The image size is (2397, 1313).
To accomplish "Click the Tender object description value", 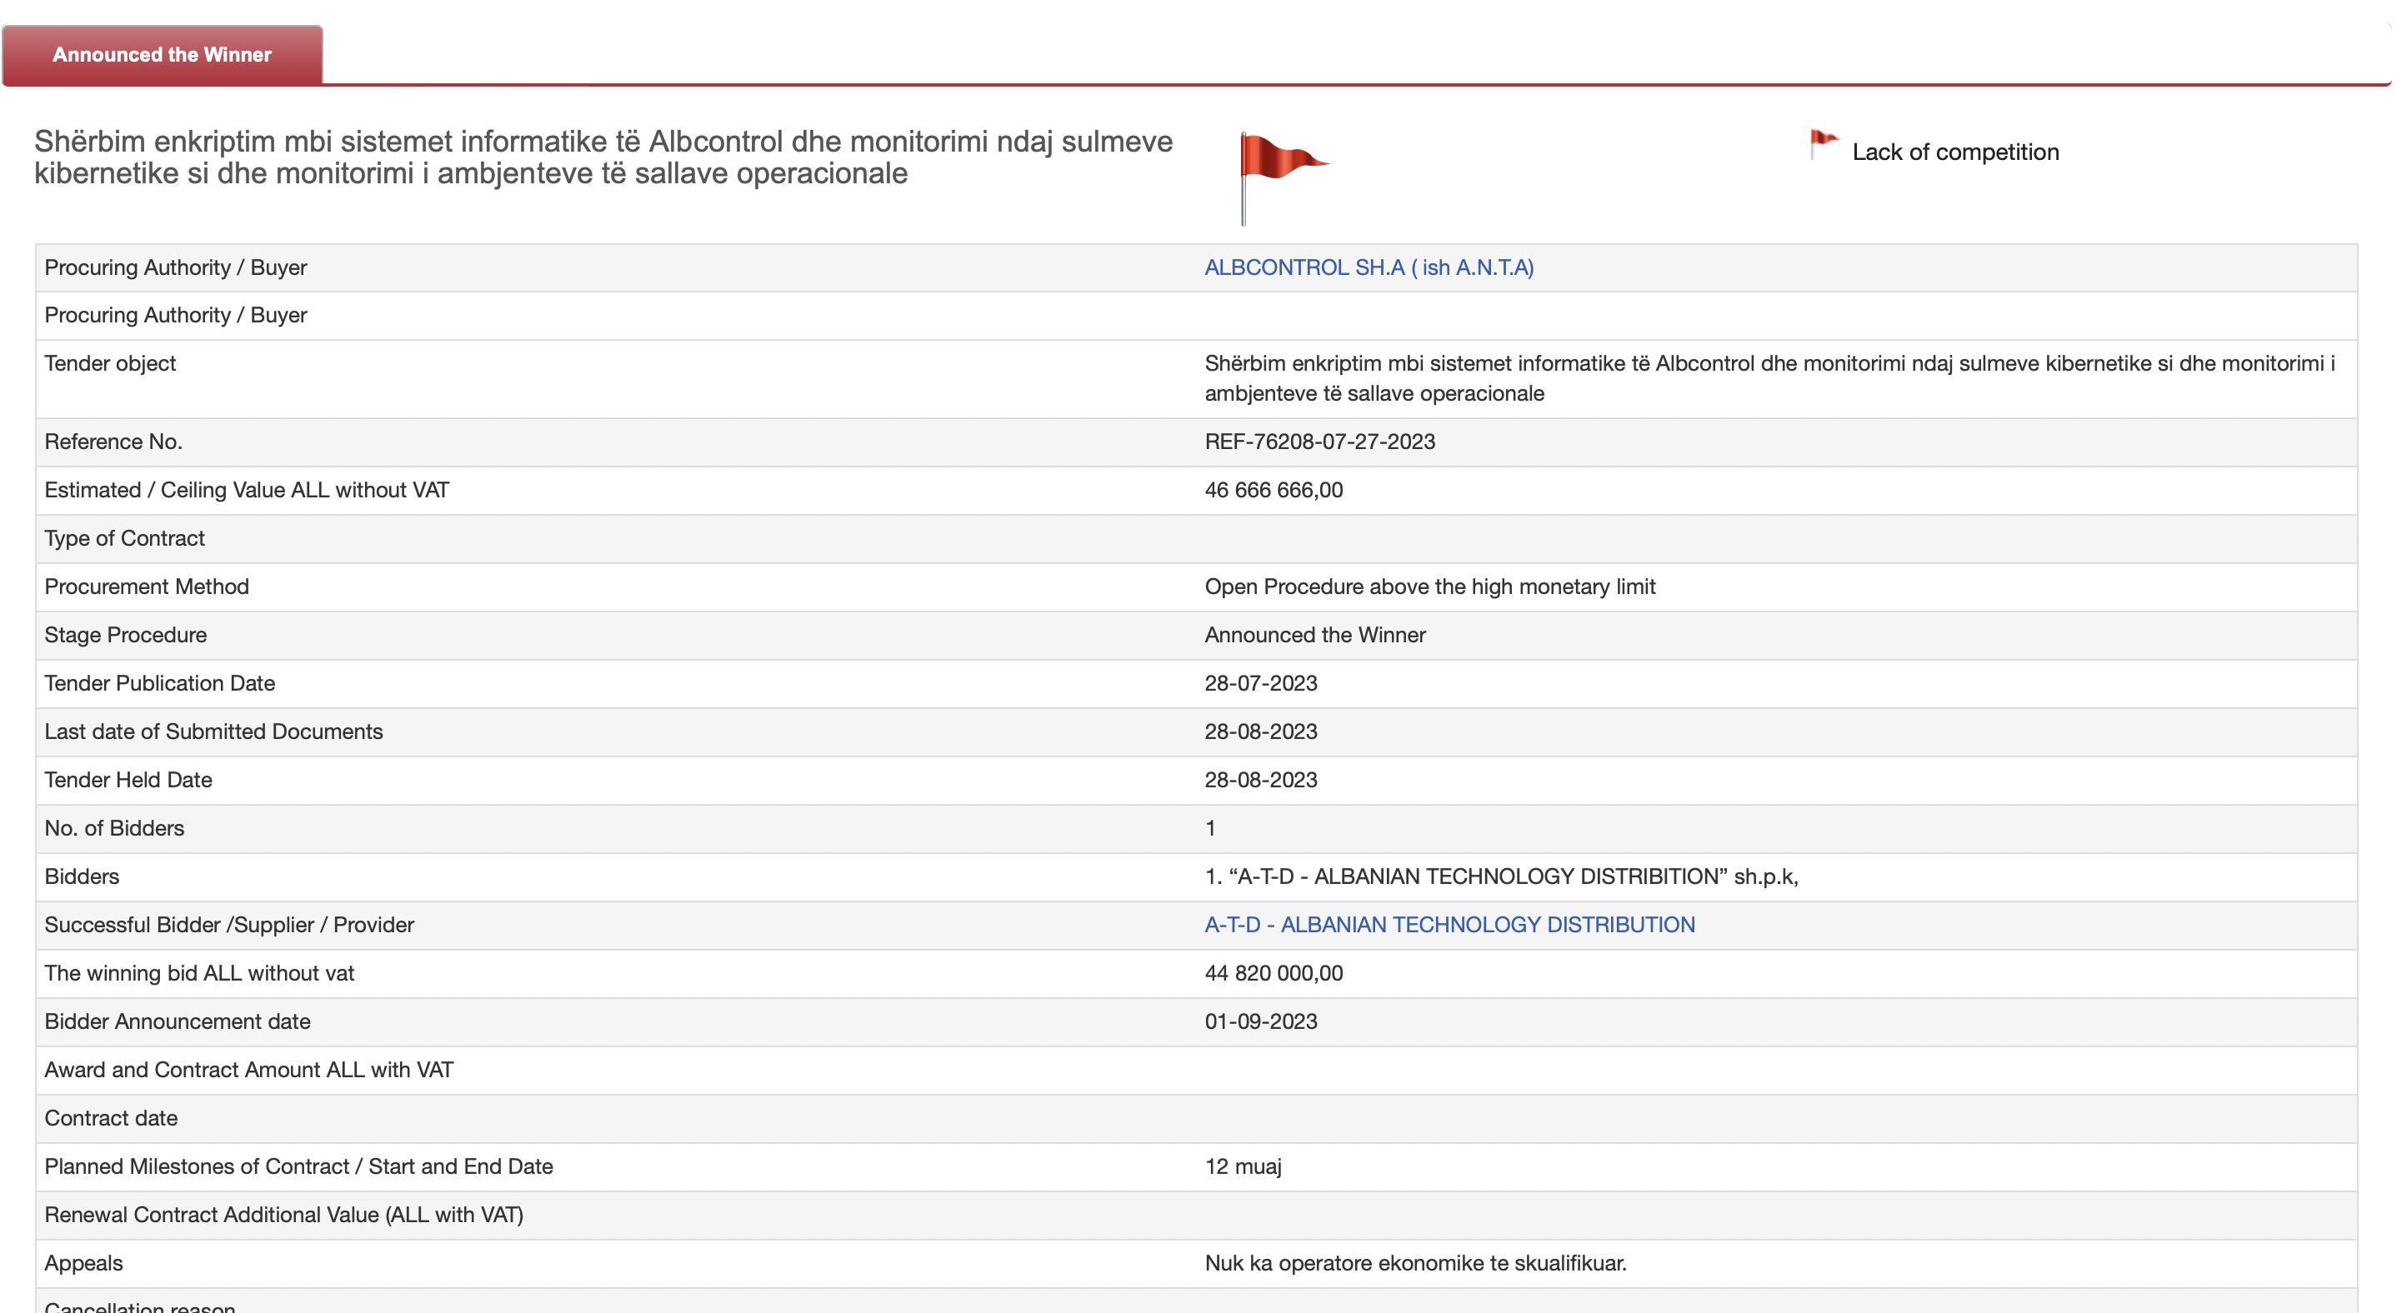I will [x=1768, y=377].
